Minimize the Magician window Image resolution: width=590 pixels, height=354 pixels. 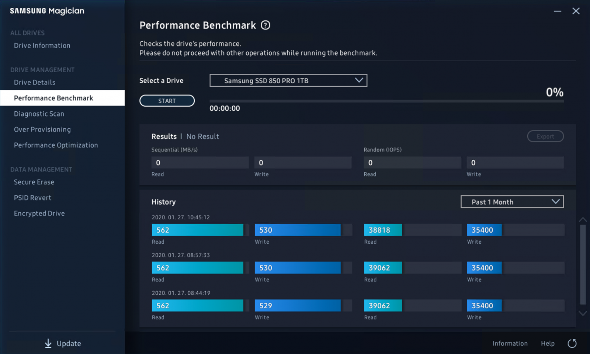(x=557, y=11)
